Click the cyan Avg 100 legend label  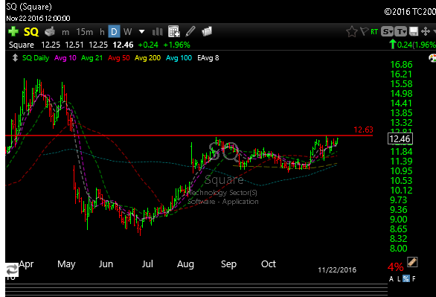pos(179,58)
